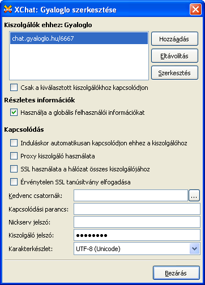Close the dialog with the red X
The width and height of the screenshot is (205, 285).
coord(195,10)
